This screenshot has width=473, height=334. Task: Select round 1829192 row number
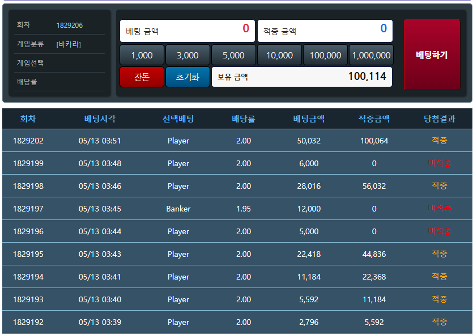28,322
